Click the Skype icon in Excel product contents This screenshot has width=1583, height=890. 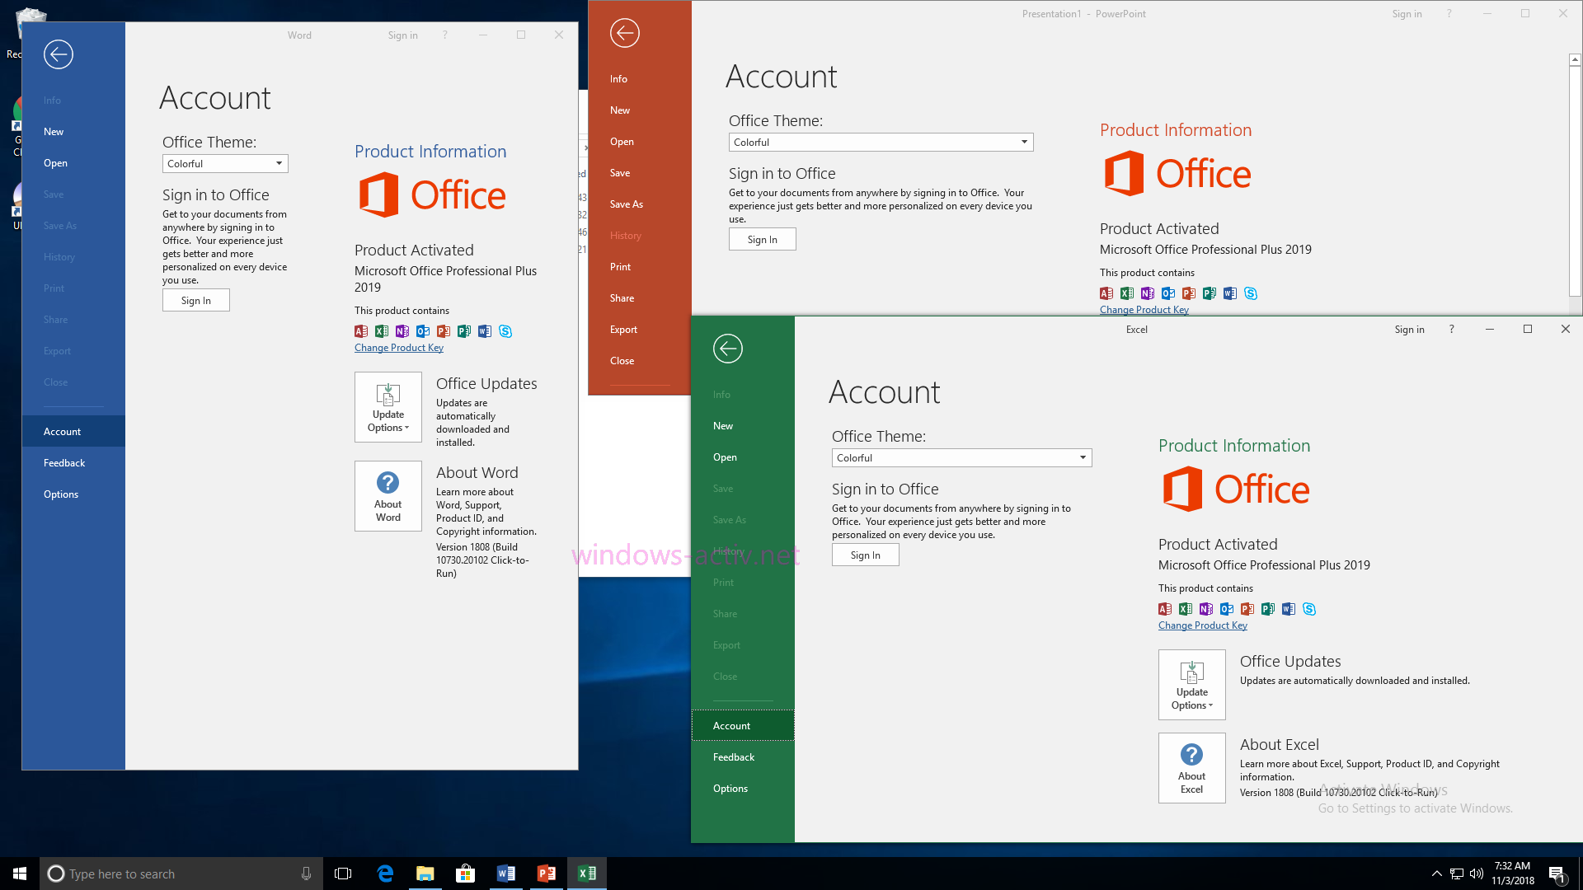click(x=1309, y=608)
